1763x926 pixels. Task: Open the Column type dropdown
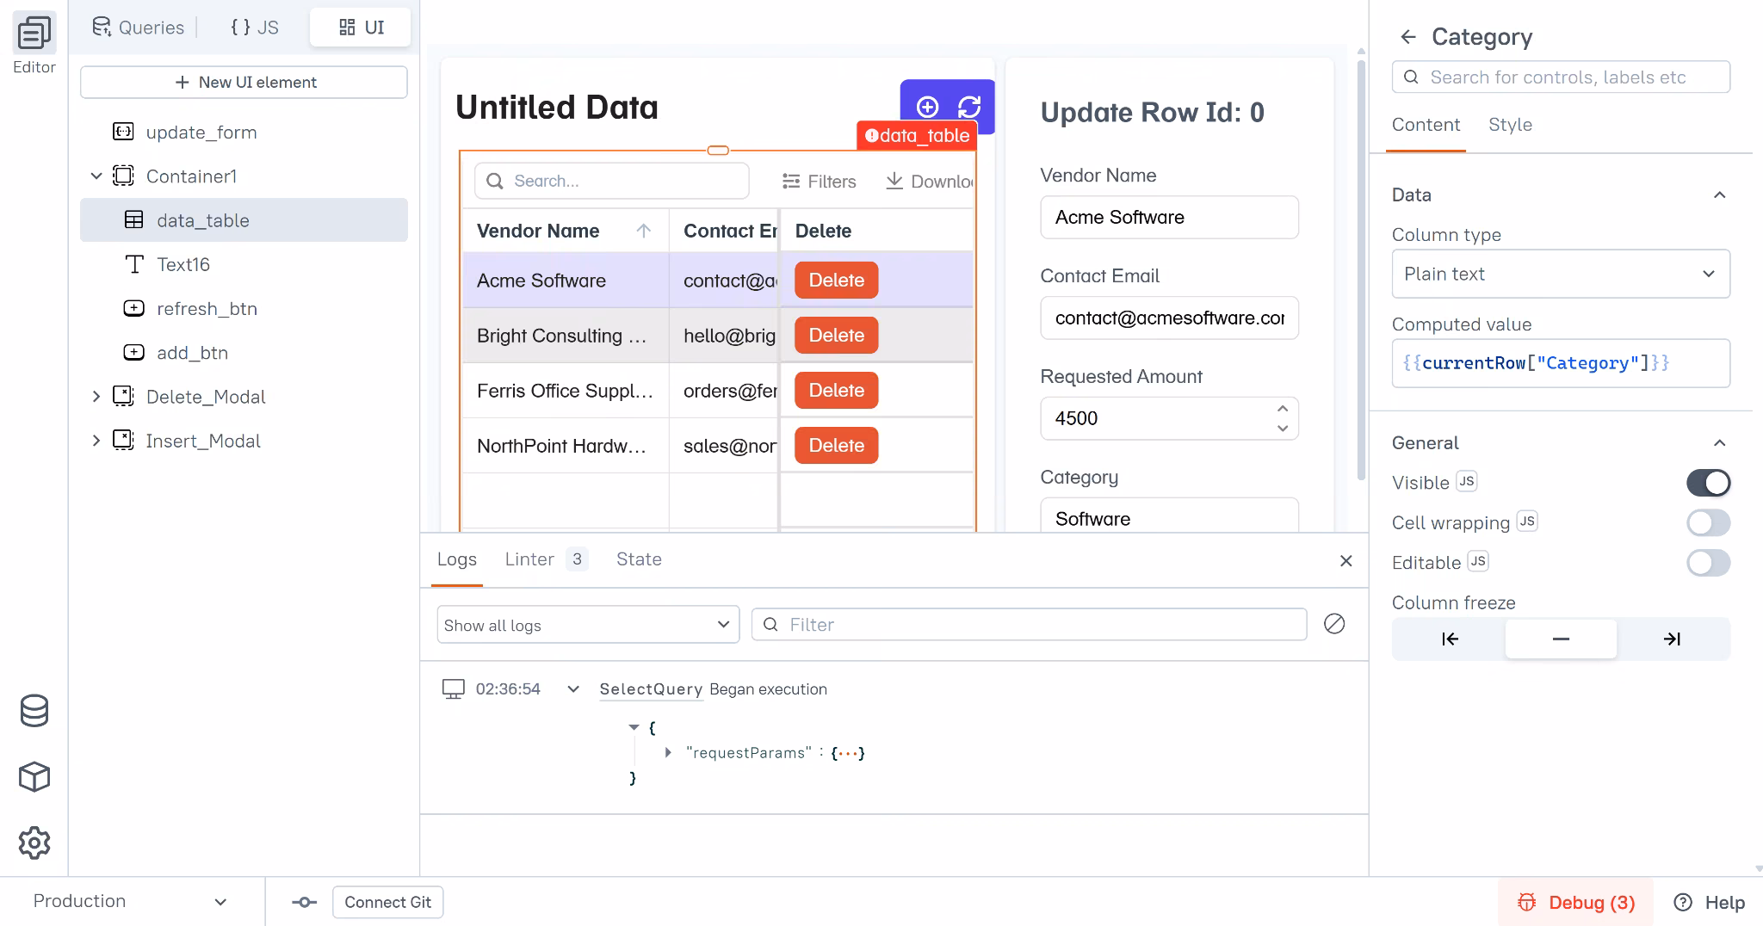[x=1561, y=274]
